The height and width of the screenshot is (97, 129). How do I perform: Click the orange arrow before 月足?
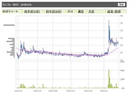87,12
